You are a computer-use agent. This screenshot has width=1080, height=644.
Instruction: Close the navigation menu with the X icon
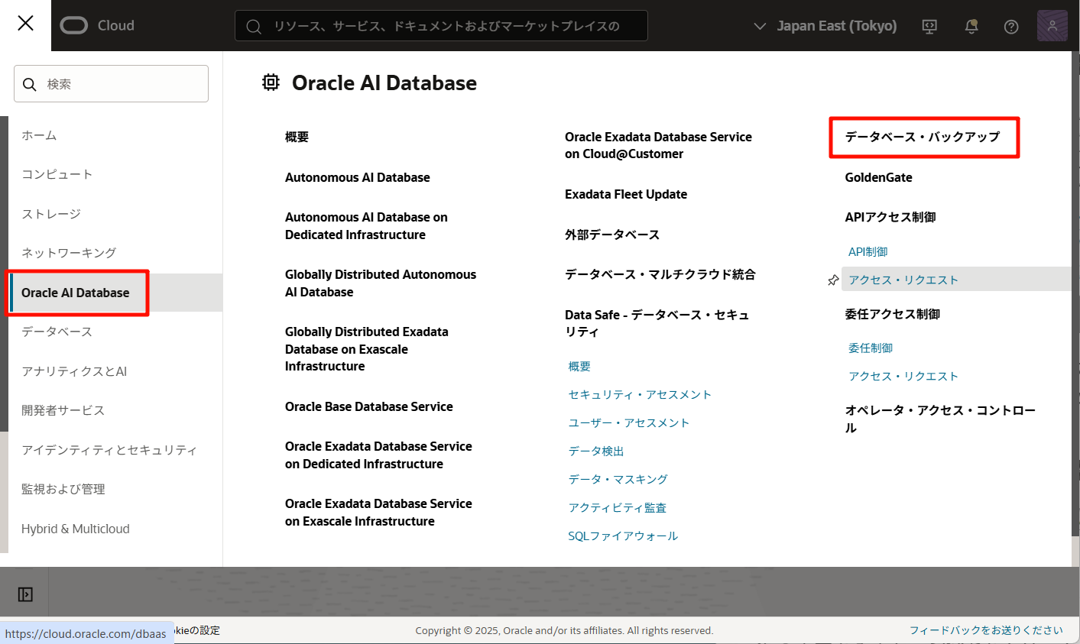[25, 24]
